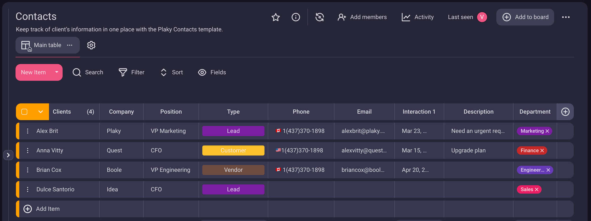
Task: Tick the select-all Clients checkbox
Action: pos(25,112)
